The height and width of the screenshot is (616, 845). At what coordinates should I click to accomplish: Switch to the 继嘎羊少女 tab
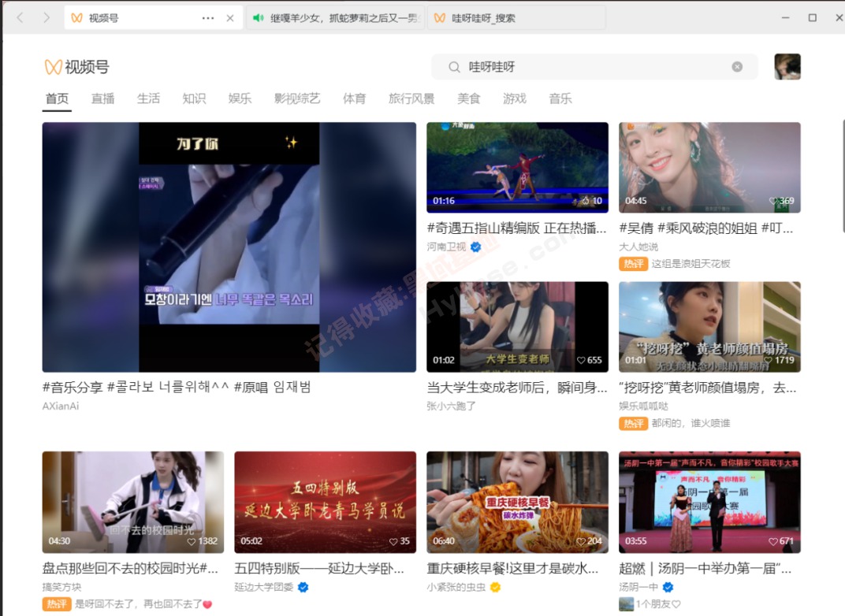coord(335,18)
